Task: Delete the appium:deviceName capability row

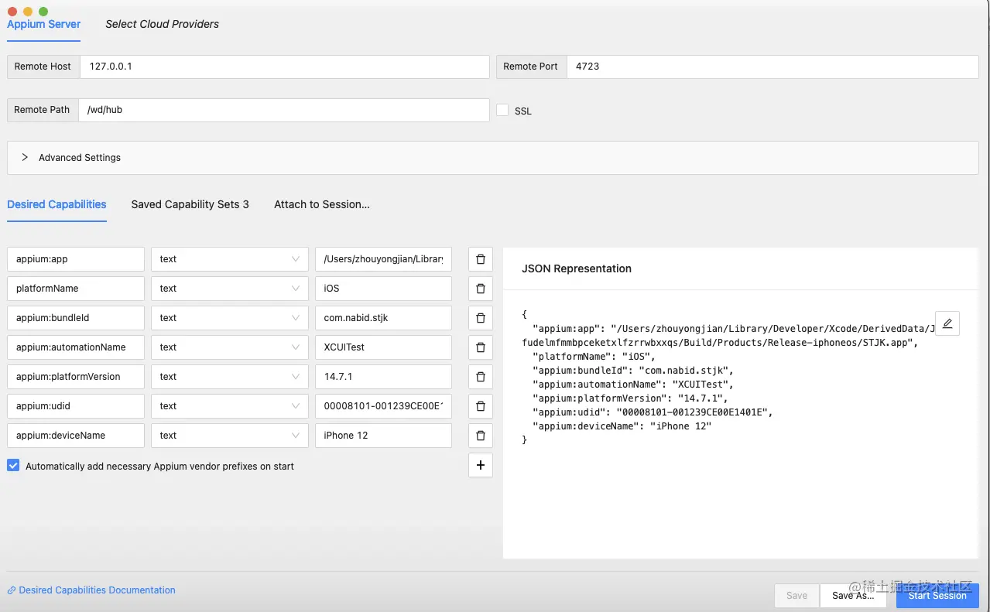Action: pos(480,436)
